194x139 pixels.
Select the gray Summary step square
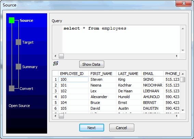18,66
